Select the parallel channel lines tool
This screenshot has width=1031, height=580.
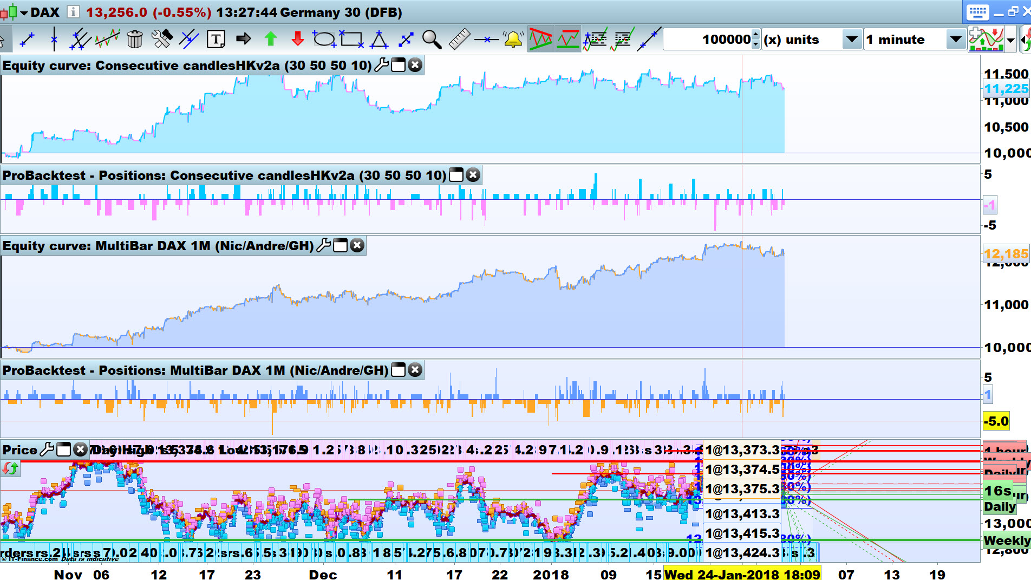pyautogui.click(x=80, y=40)
